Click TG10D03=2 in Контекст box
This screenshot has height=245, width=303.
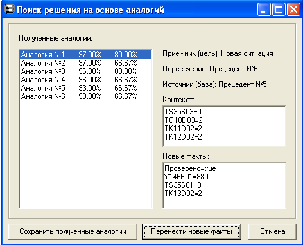pos(184,120)
